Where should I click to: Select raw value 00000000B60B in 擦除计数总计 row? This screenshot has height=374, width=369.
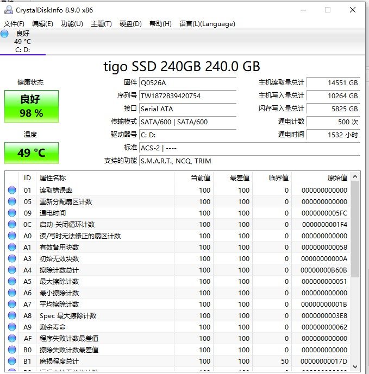click(x=323, y=270)
